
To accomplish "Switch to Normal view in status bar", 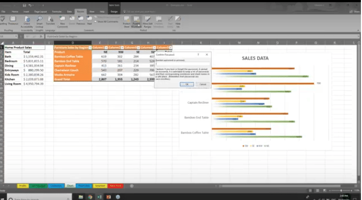I will (310, 190).
